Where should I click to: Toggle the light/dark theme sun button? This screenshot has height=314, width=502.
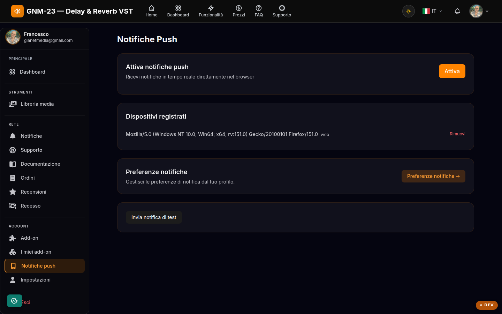[x=409, y=11]
